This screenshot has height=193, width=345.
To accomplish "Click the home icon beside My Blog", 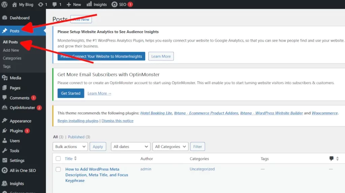I will 14,4.
